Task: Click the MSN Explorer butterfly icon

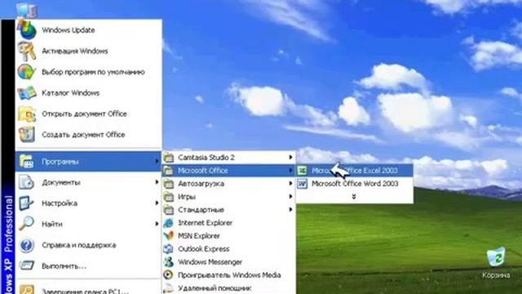Action: (x=169, y=236)
